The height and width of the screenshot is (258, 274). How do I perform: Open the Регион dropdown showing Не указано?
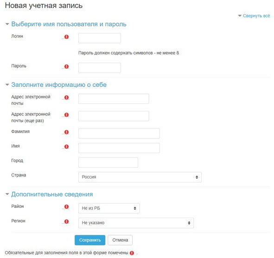coord(136,223)
